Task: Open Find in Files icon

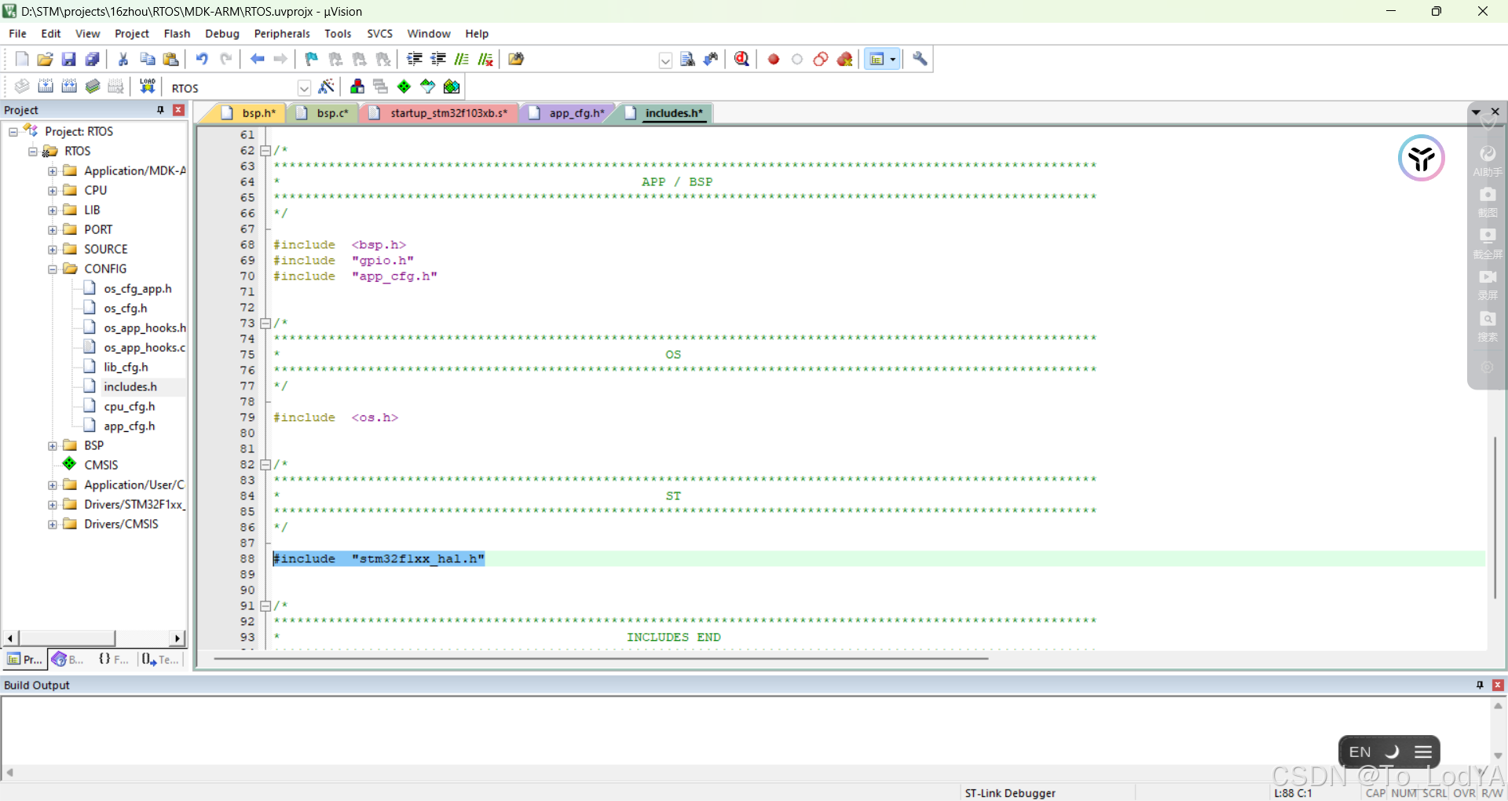Action: [x=516, y=59]
